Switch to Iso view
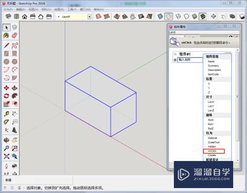The image size is (247, 193). (8, 16)
